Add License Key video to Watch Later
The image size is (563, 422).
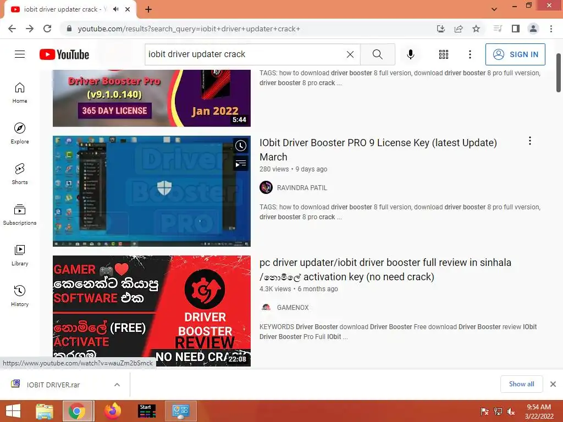click(241, 146)
